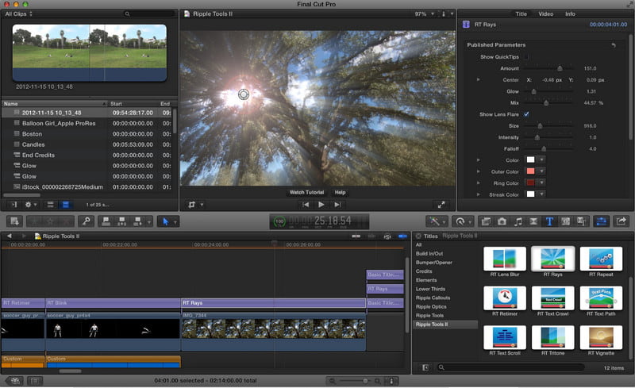Expand the Color parameter disclosure triangle
Image resolution: width=635 pixels, height=388 pixels.
(x=479, y=160)
